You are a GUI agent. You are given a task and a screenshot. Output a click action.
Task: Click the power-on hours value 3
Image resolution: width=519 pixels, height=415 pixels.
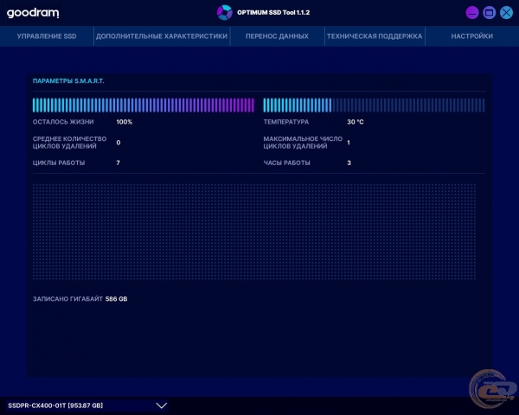coord(349,163)
